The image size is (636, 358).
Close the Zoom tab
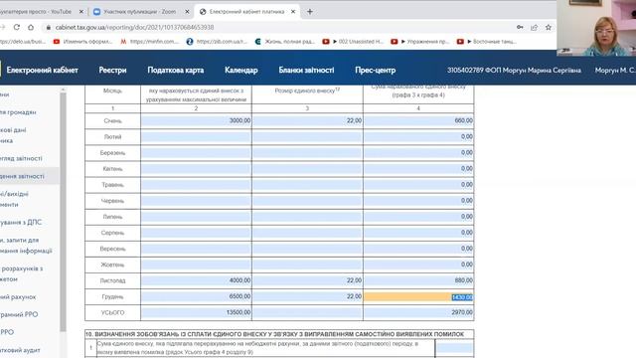pyautogui.click(x=187, y=12)
